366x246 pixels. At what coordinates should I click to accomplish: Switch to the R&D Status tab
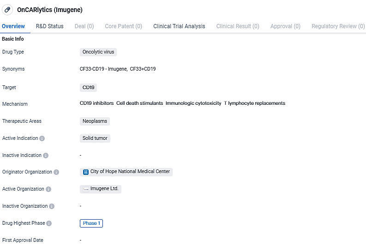[50, 26]
